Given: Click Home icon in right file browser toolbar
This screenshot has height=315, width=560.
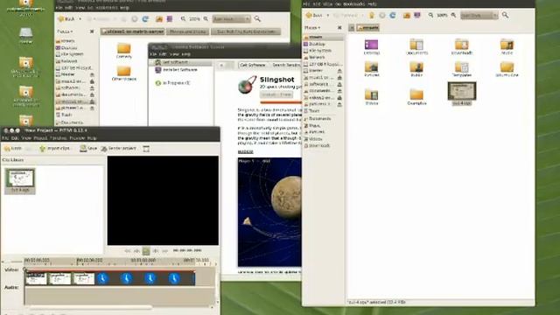Looking at the screenshot, I should coord(406,16).
